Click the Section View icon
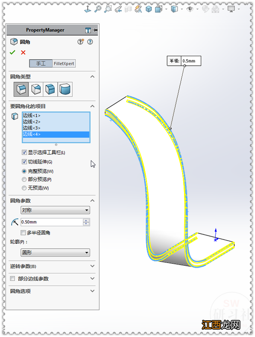The height and width of the screenshot is (337, 255). pyautogui.click(x=128, y=9)
